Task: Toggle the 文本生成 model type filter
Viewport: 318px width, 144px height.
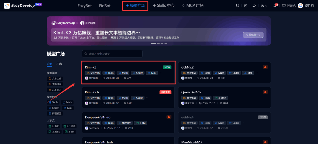Action: (55, 79)
